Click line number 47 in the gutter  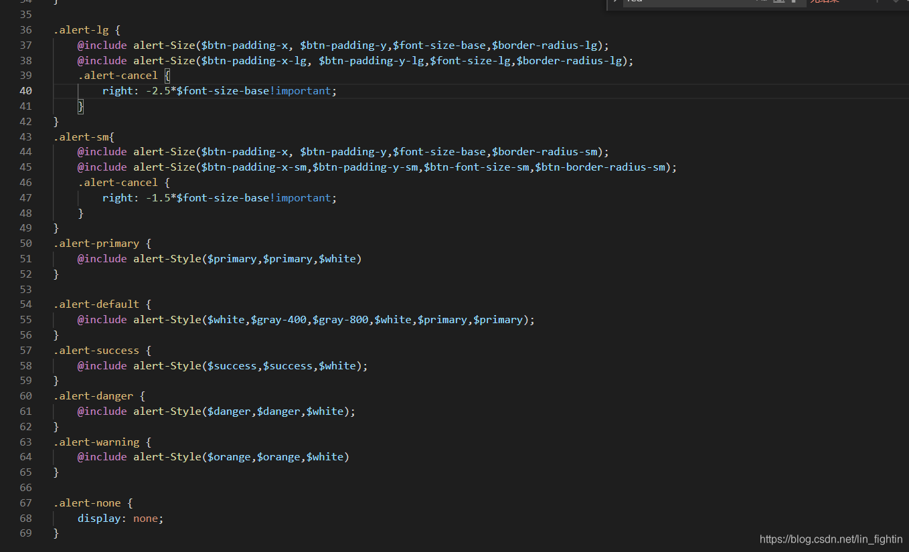coord(25,198)
